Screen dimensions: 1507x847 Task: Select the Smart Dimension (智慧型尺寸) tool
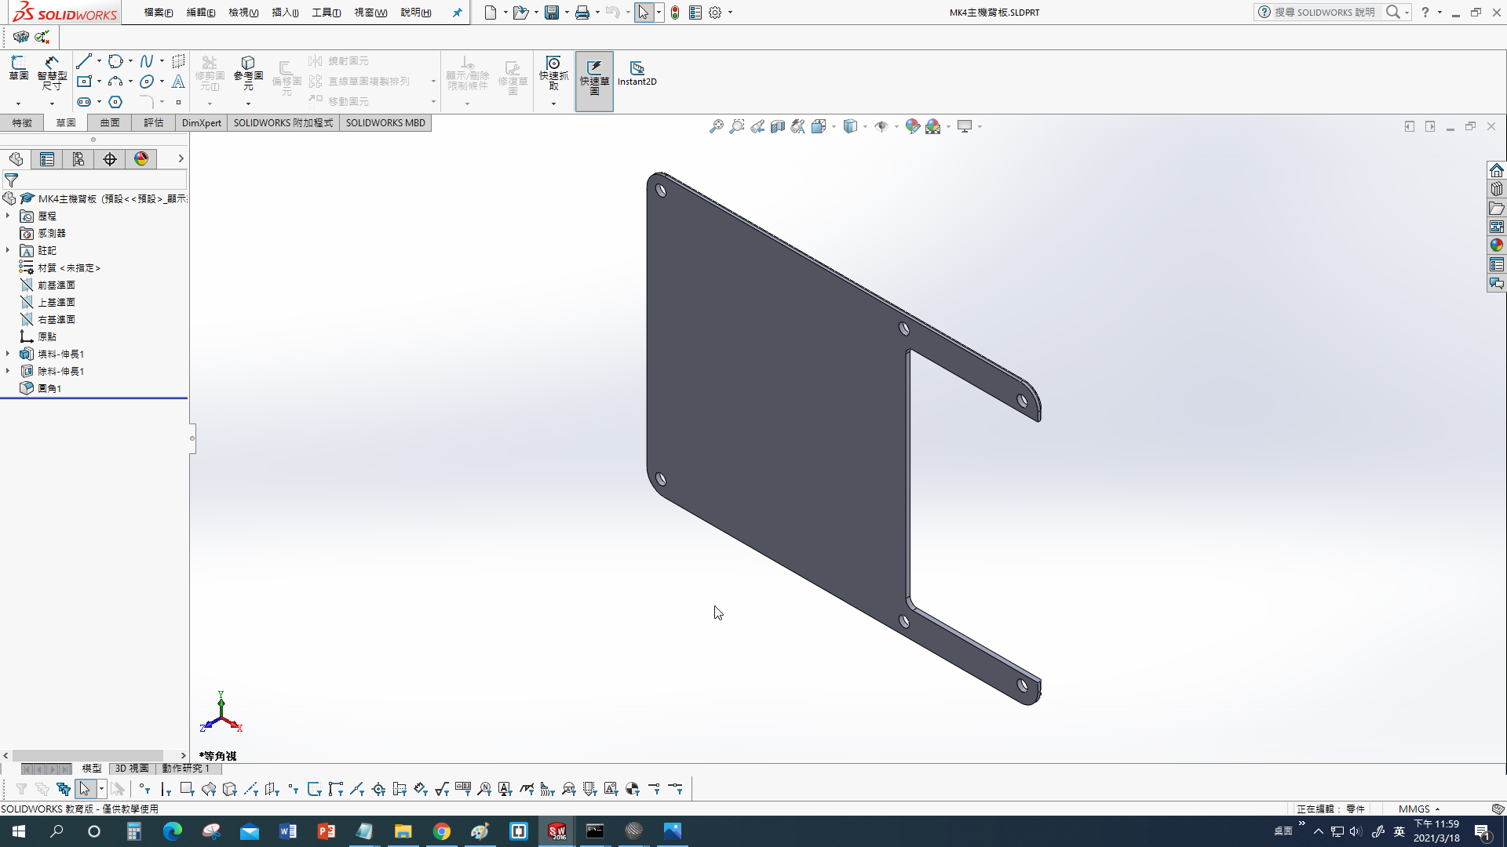pos(52,73)
